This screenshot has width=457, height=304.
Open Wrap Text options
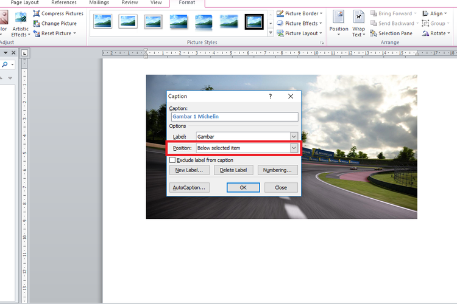coord(358,23)
